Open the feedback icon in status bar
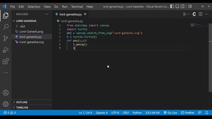This screenshot has width=212, height=119. [199, 113]
